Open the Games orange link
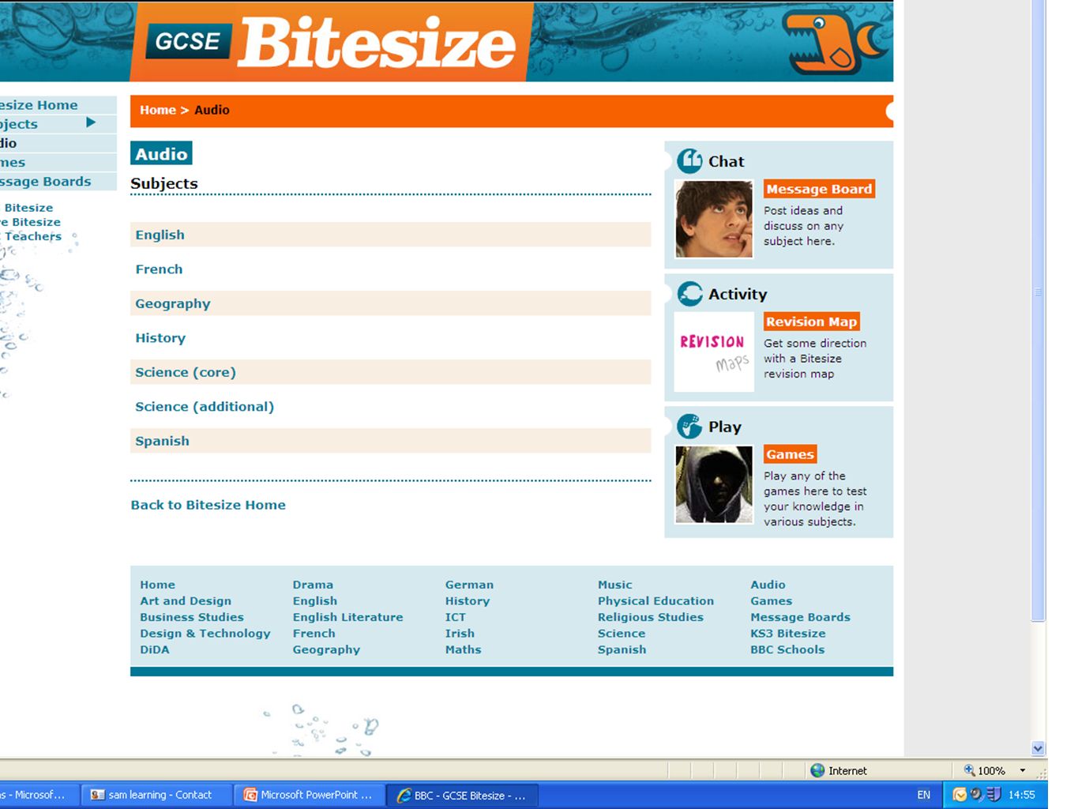The width and height of the screenshot is (1078, 809). pyautogui.click(x=790, y=454)
